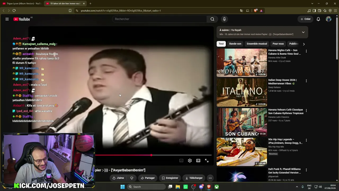Select the Tout filter chip

tap(221, 44)
